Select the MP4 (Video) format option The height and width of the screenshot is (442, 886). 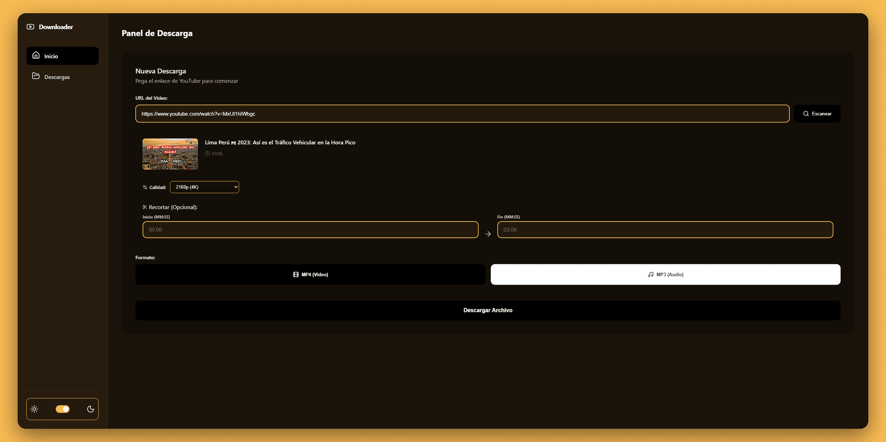(x=310, y=274)
